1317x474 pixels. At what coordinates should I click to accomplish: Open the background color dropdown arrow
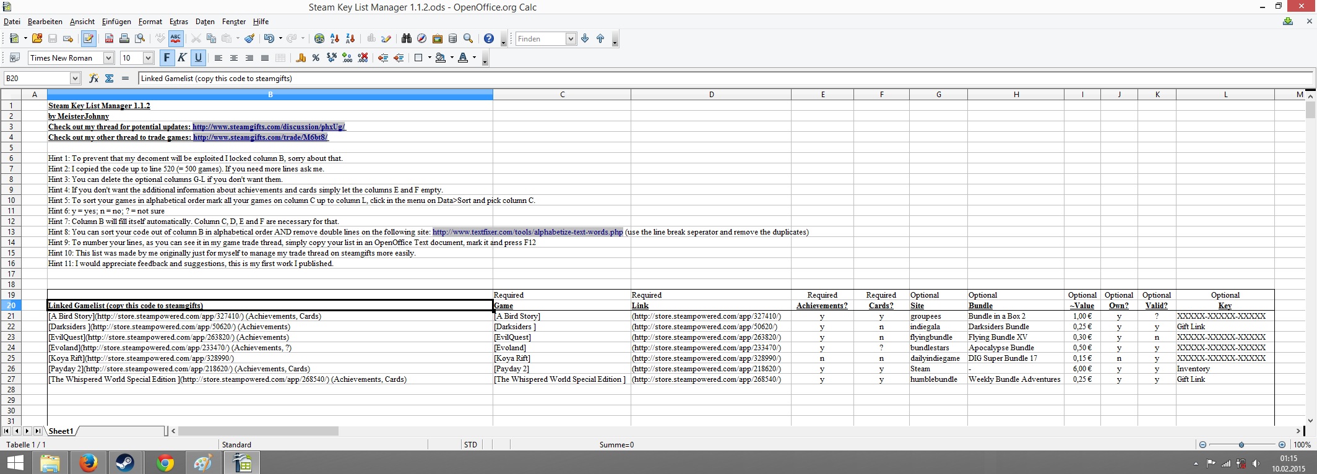coord(452,58)
